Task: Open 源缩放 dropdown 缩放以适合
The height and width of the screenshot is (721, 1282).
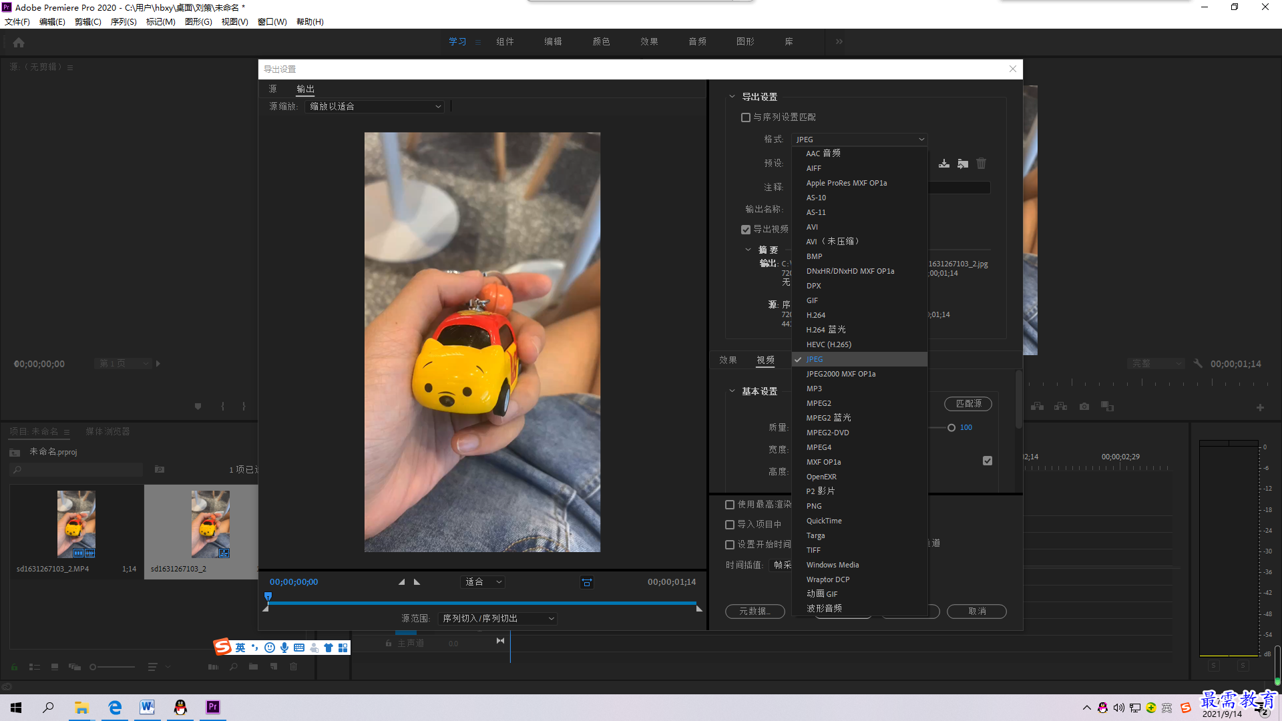Action: tap(375, 107)
